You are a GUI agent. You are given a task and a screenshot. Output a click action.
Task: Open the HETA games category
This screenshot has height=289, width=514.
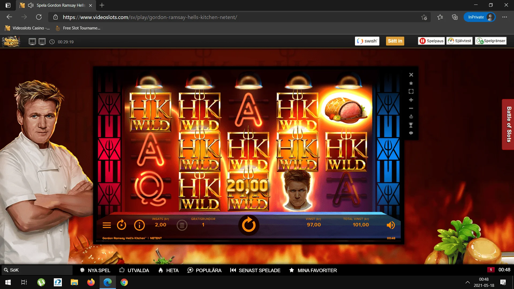168,270
